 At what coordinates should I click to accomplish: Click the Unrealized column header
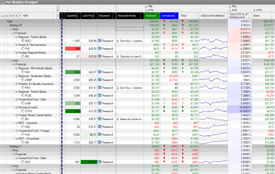coord(168,15)
